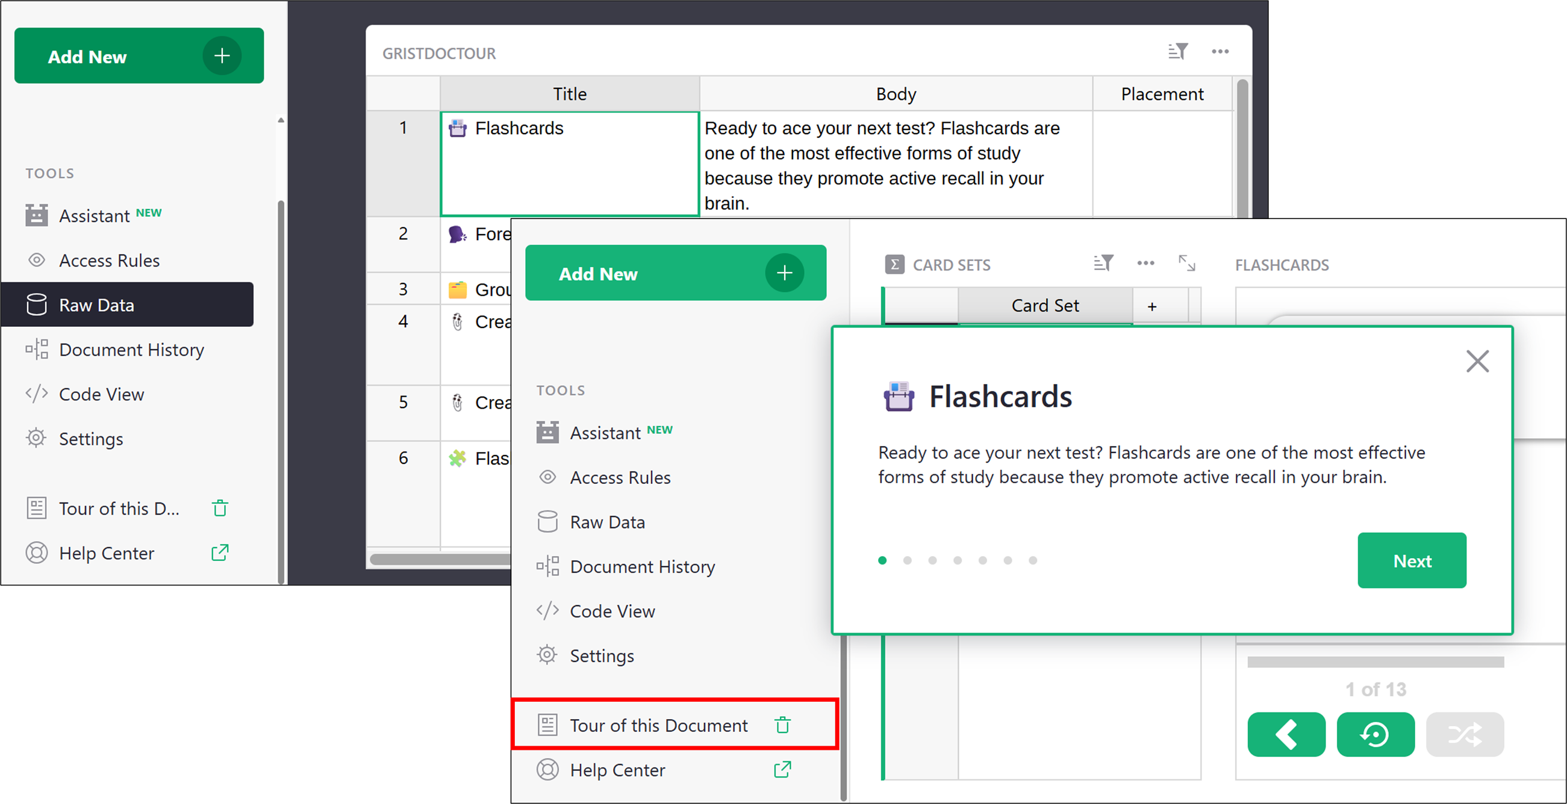Expand the Card Sets widget with arrows icon
This screenshot has height=804, width=1567.
[x=1186, y=263]
